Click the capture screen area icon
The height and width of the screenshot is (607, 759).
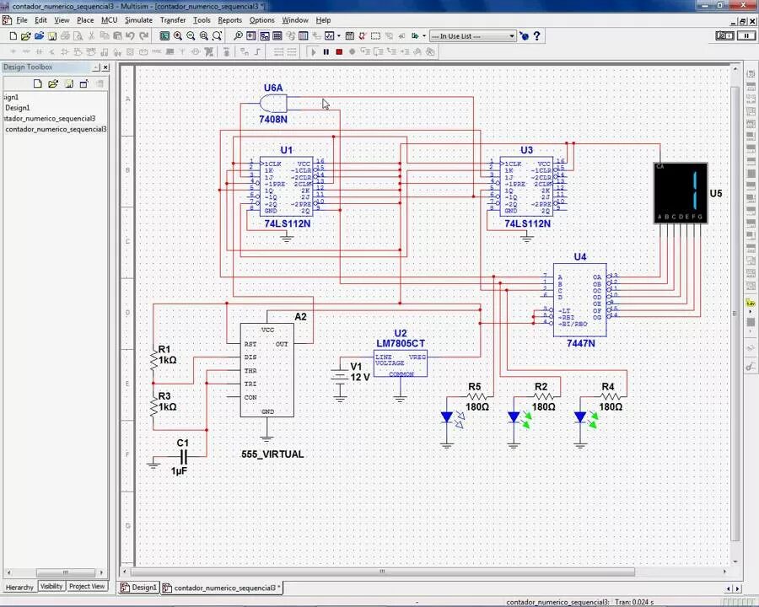click(x=375, y=35)
